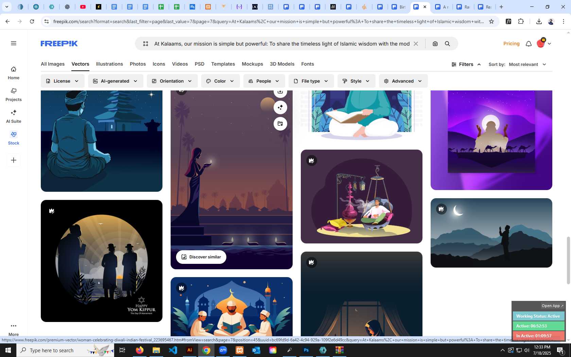Open Chrome menu three dots
571x357 pixels.
coord(564,21)
